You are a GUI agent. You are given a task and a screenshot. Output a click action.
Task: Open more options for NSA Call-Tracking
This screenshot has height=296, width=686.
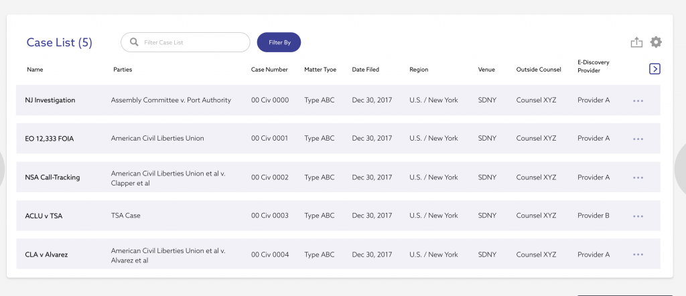[x=638, y=177]
